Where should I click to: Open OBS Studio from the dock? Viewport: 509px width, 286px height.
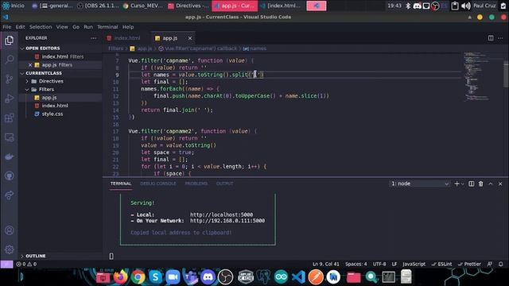click(x=225, y=277)
